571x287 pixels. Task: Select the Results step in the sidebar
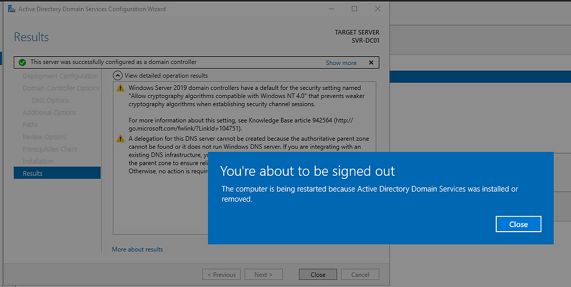click(57, 173)
